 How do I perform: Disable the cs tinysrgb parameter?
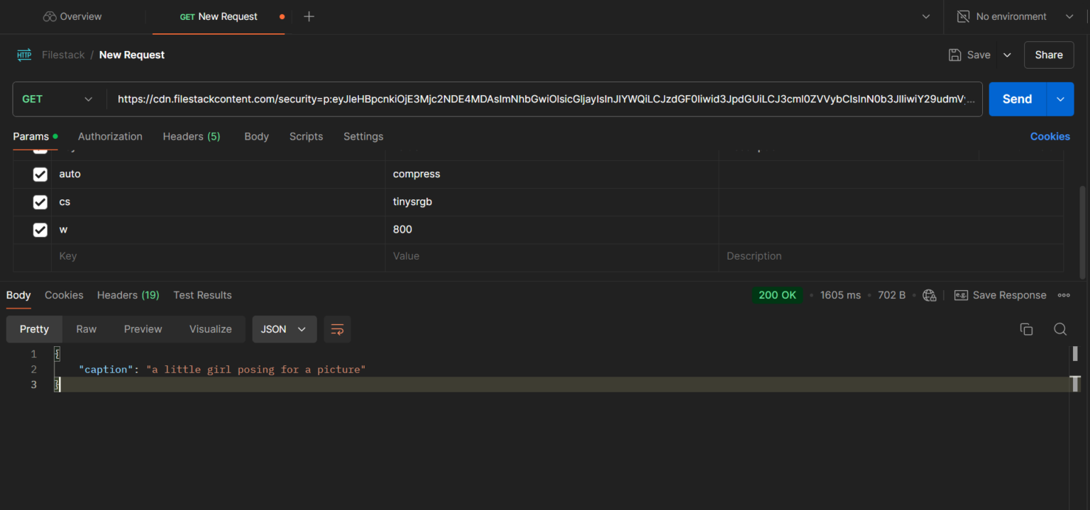[x=40, y=202]
